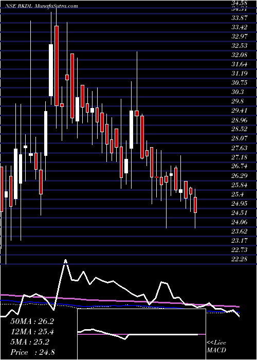This screenshot has height=360, width=257.
Task: Click the 12MA : 25.4 value
Action: click(32, 332)
